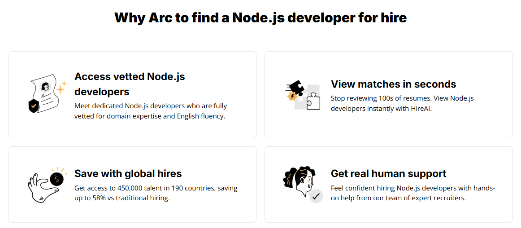Click the description mentioning English fluency
521x228 pixels.
coord(151,111)
